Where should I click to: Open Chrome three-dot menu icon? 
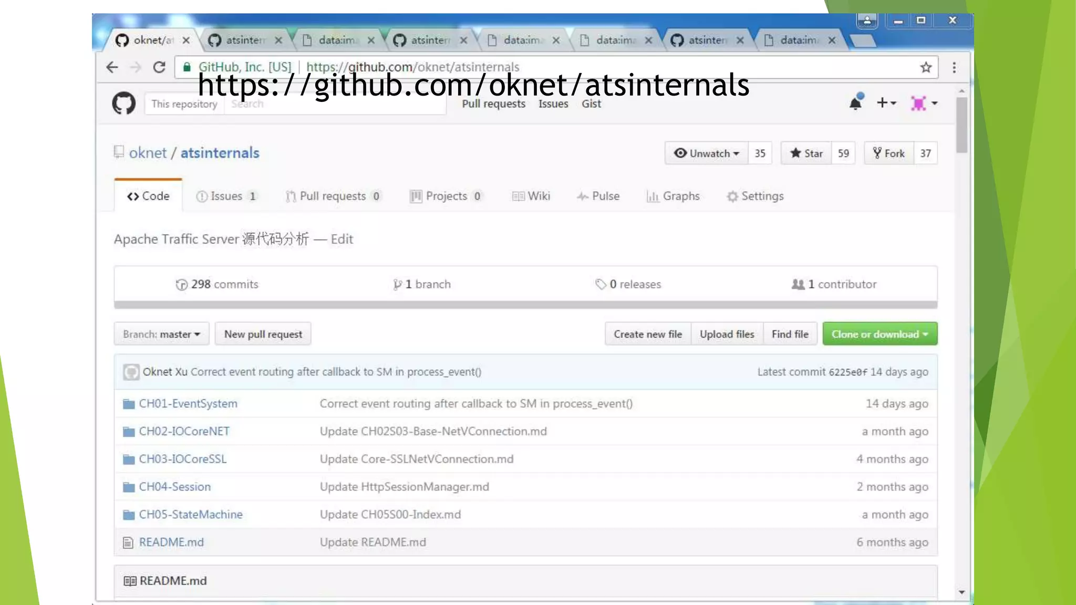[x=954, y=67]
